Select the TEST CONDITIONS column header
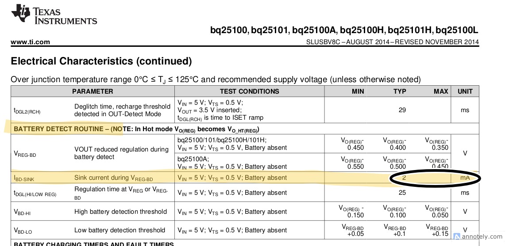509x246 pixels. [x=249, y=91]
